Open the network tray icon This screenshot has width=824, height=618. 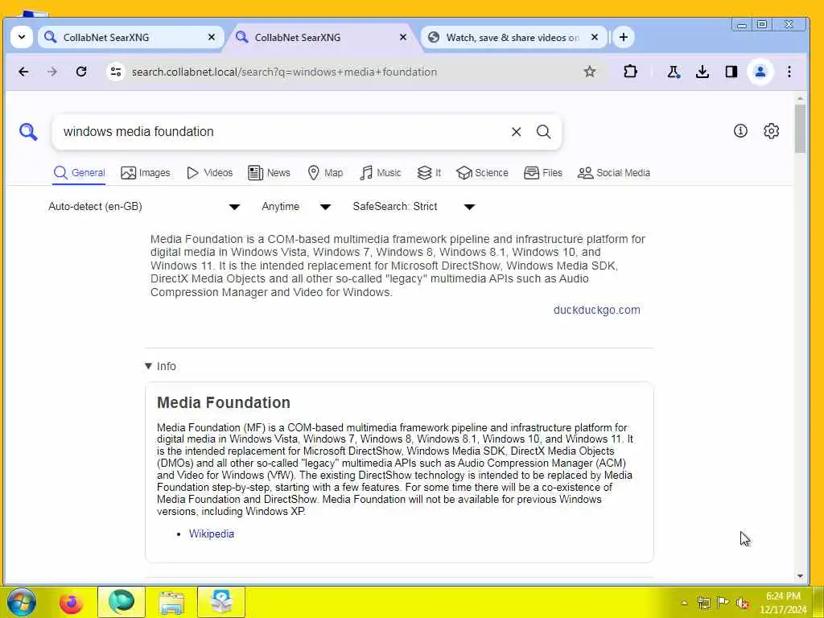point(703,603)
